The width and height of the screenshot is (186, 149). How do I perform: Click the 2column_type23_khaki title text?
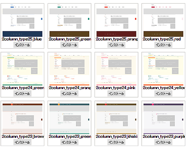pyautogui.click(x=116, y=136)
